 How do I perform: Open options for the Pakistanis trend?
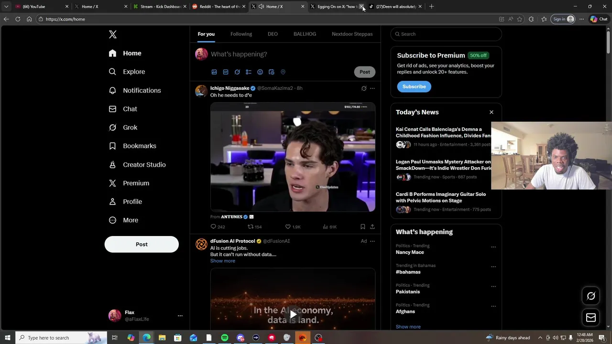coord(493,287)
